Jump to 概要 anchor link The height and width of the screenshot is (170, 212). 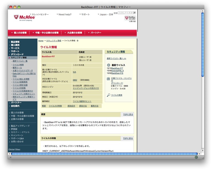(x=44, y=106)
